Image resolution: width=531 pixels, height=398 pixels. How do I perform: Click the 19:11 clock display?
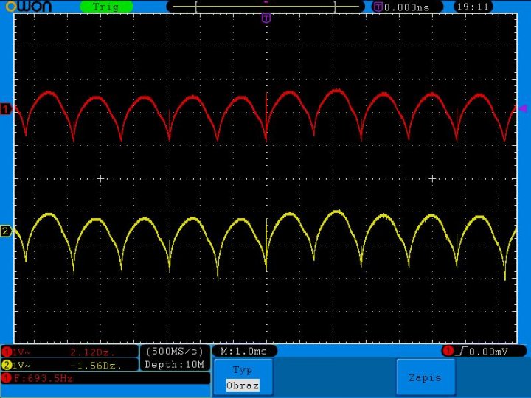point(474,7)
